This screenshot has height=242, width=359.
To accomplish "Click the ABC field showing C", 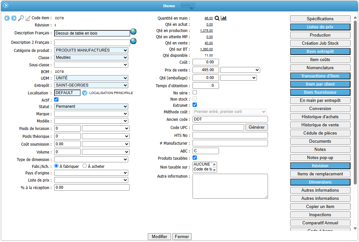I will pyautogui.click(x=206, y=151).
